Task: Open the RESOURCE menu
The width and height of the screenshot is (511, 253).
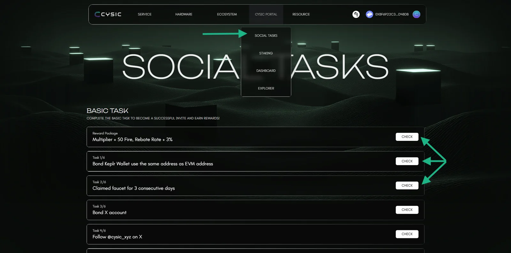Action: pos(301,14)
